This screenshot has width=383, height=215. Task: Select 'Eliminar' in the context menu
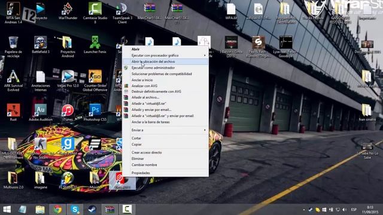coord(138,159)
